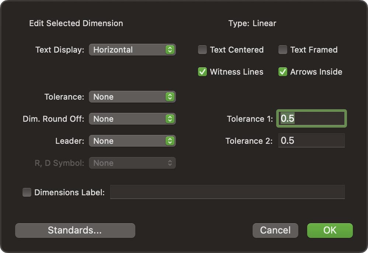This screenshot has width=368, height=253.
Task: Click the Standards... button
Action: (75, 230)
